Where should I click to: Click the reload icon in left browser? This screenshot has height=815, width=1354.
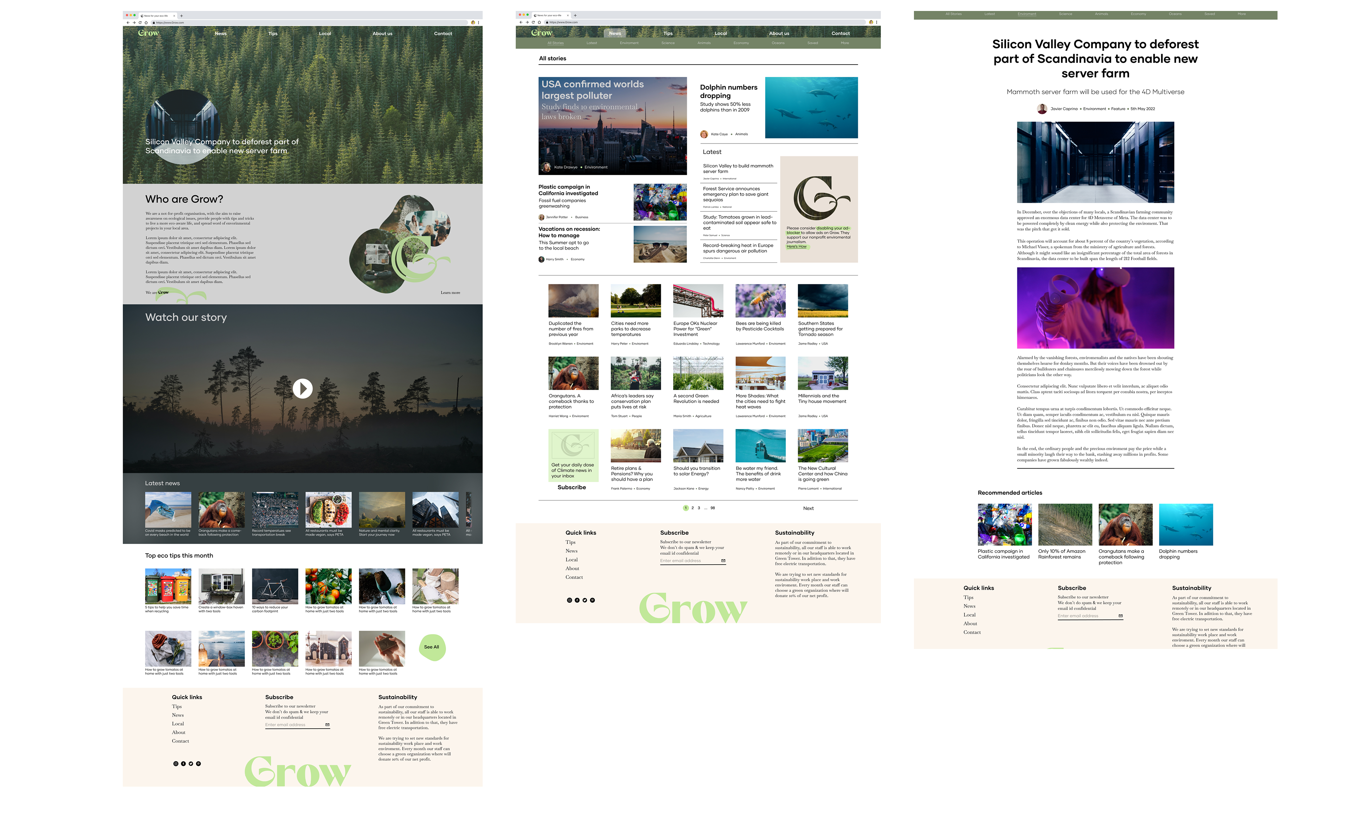[140, 23]
